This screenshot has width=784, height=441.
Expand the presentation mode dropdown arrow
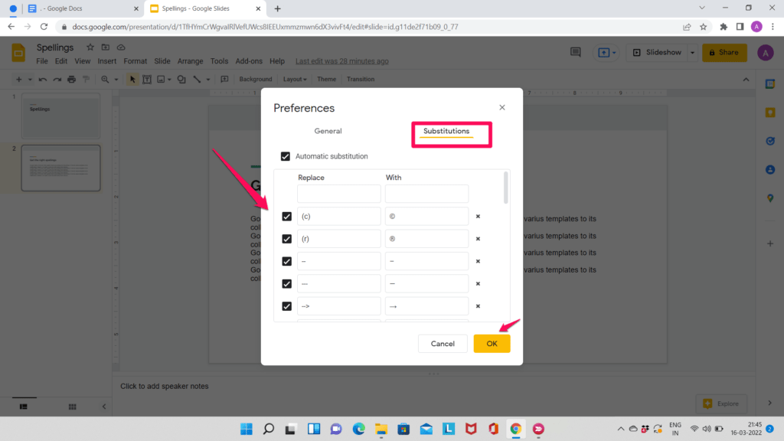pos(691,52)
